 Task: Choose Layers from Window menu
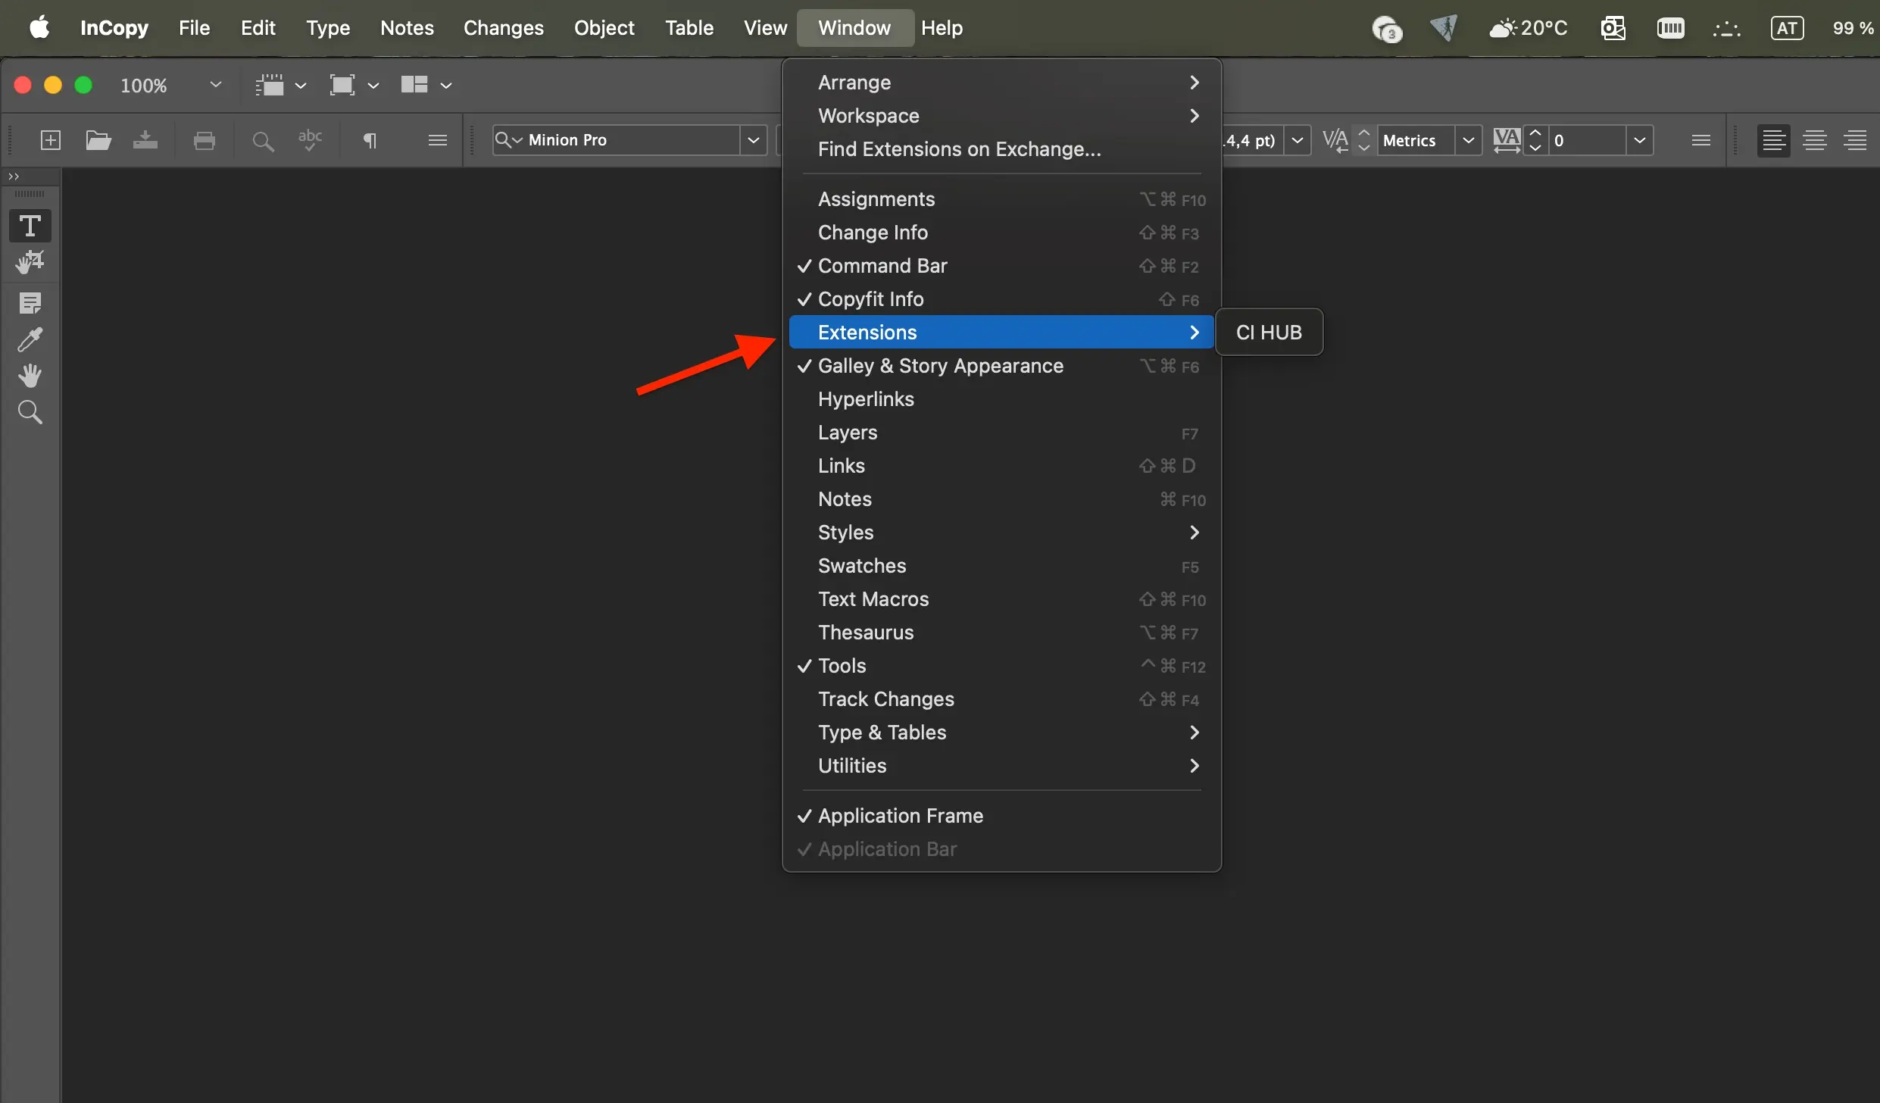tap(1001, 433)
